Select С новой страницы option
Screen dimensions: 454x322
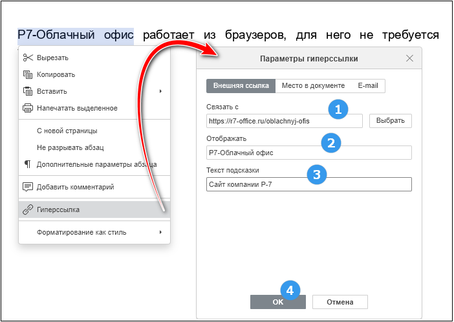[94, 131]
